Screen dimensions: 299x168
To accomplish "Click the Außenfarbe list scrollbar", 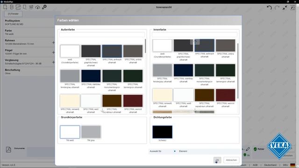I will (x=145, y=46).
